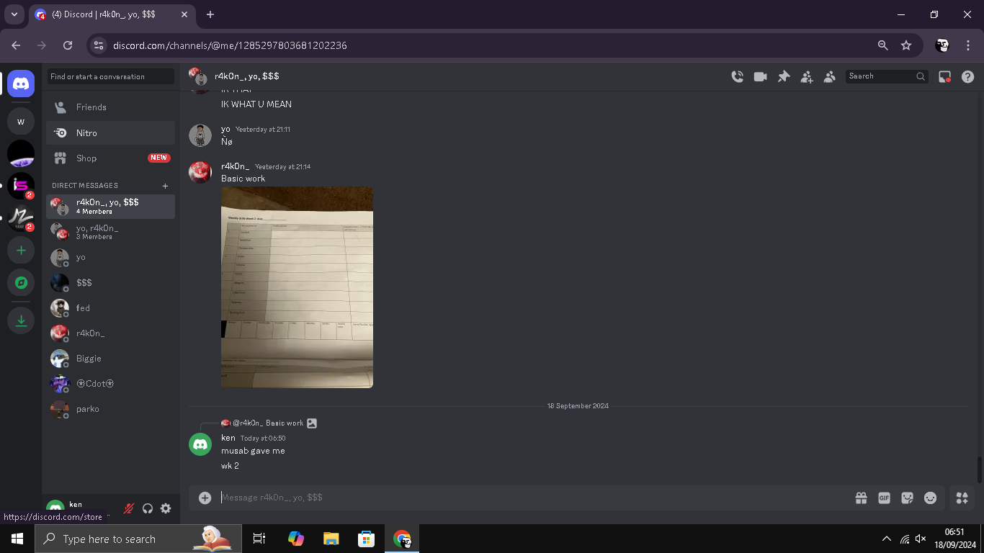Open group DM yo, r4k0n_ 3 Members
The height and width of the screenshot is (553, 984).
pos(111,231)
